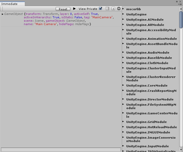Click the round minus clear icon

coord(119,9)
